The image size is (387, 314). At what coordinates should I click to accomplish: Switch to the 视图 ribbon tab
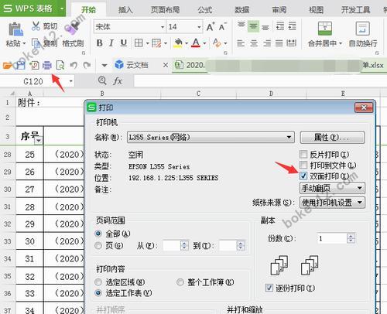(317, 10)
